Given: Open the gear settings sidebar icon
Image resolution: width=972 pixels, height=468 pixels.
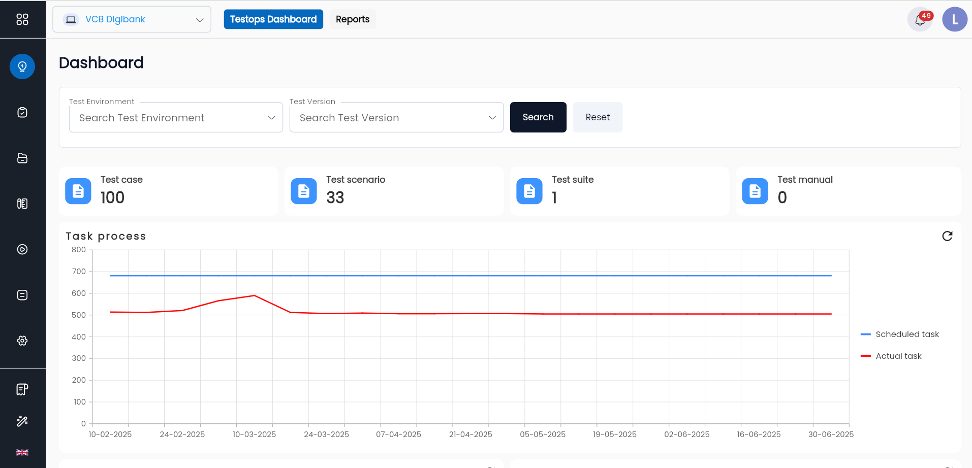Looking at the screenshot, I should tap(22, 341).
